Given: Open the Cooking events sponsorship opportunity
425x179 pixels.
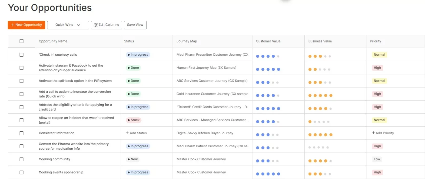Looking at the screenshot, I should click(x=61, y=172).
